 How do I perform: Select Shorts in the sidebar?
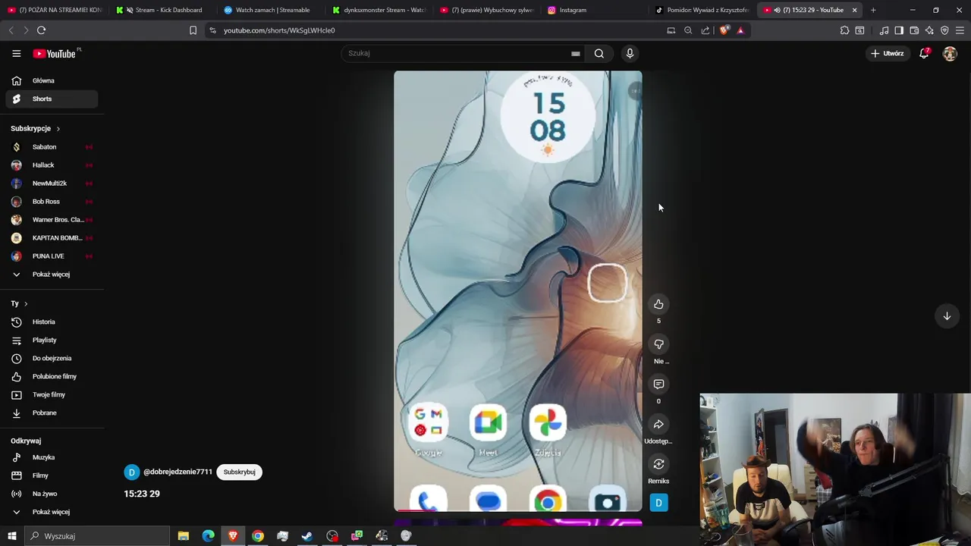pos(52,99)
